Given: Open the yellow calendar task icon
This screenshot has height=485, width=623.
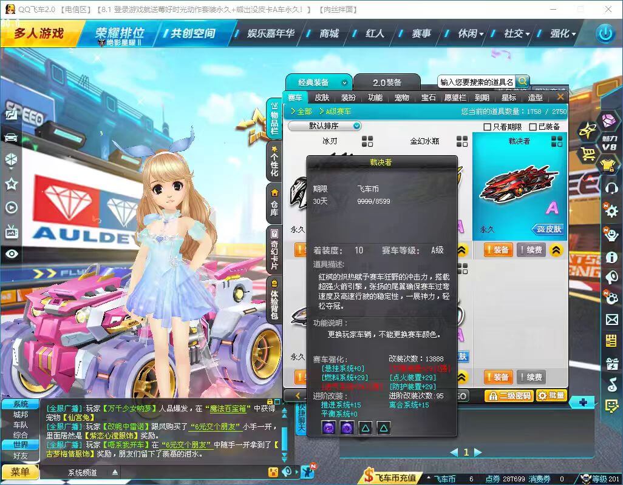Looking at the screenshot, I should click(611, 341).
